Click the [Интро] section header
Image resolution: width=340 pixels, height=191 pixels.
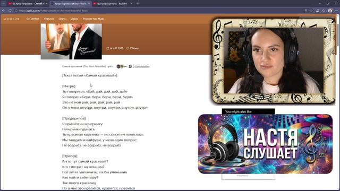69,86
